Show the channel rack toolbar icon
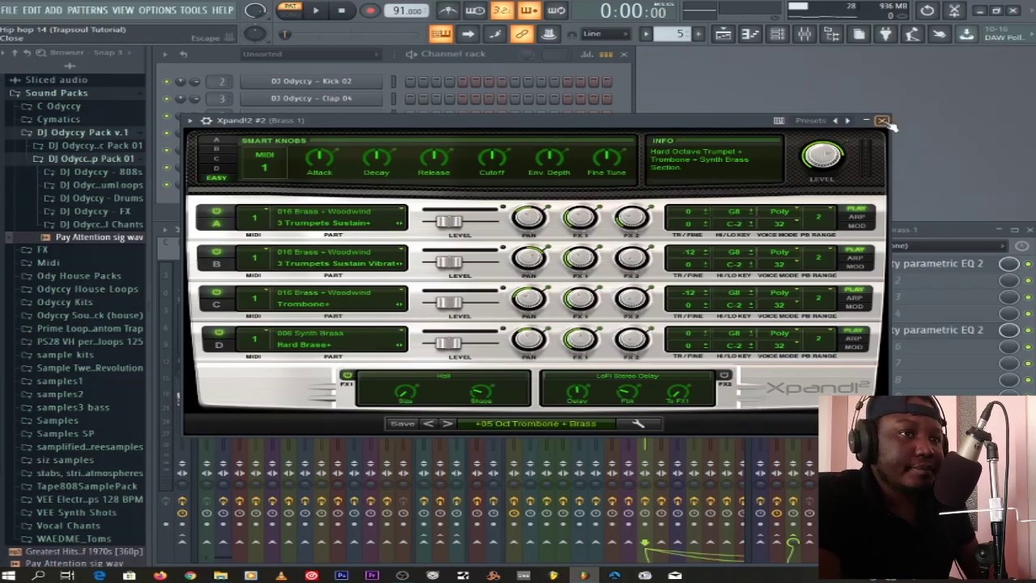1036x583 pixels. click(777, 33)
